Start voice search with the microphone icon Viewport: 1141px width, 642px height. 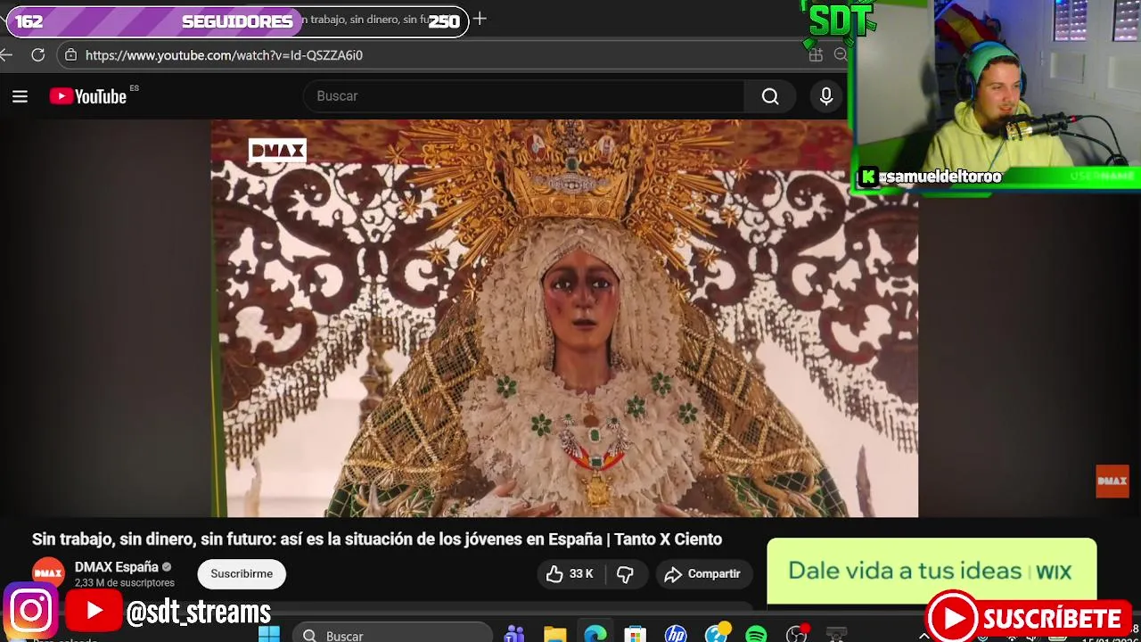pyautogui.click(x=826, y=96)
